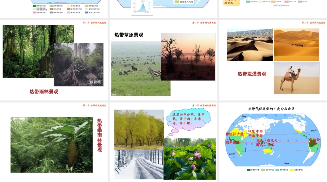Click the 板状根 label on the root photo
This screenshot has height=182, width=327.
click(95, 82)
